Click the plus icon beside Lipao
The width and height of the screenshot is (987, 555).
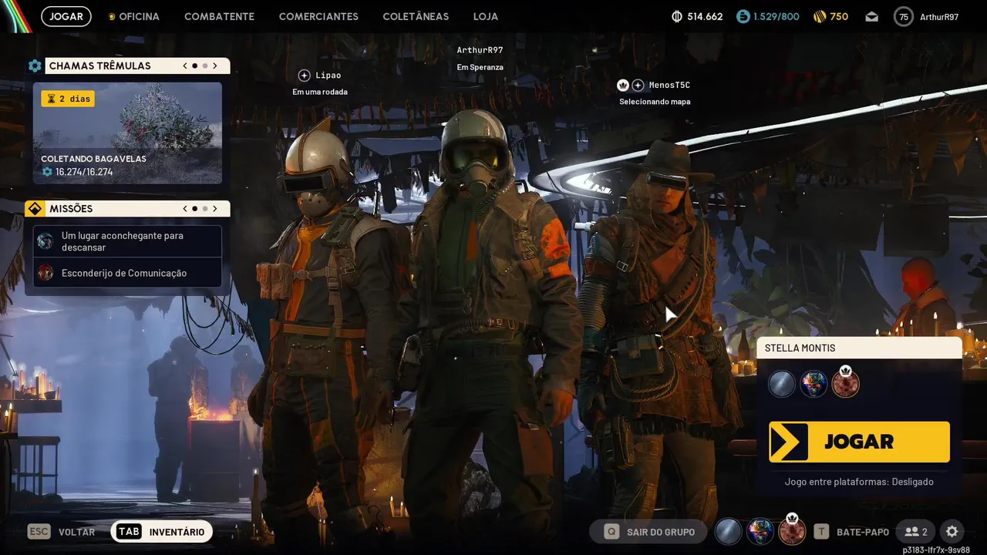pyautogui.click(x=304, y=76)
